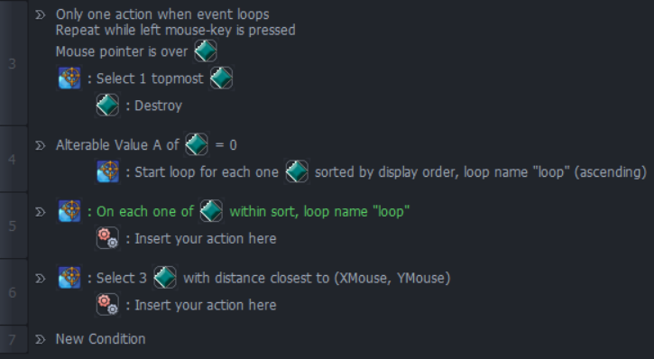This screenshot has height=359, width=654.
Task: Click the diamond icon after "Select 3"
Action: click(165, 278)
